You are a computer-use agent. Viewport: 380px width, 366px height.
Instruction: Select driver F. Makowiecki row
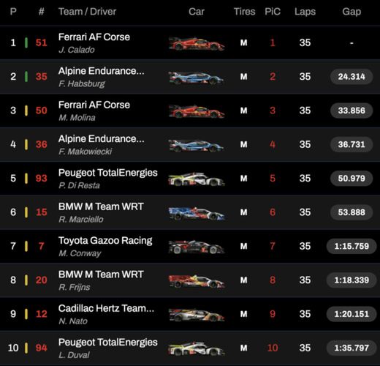190,144
